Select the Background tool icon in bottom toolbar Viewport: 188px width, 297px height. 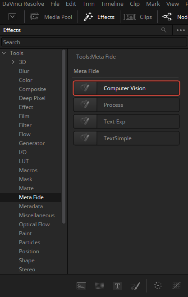pyautogui.click(x=81, y=286)
